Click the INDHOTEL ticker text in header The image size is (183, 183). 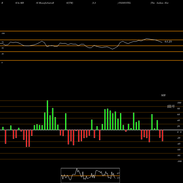(124, 3)
